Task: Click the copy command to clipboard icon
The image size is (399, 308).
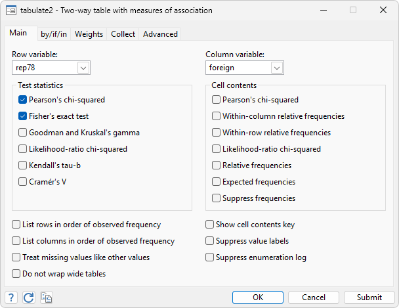Action: point(46,297)
